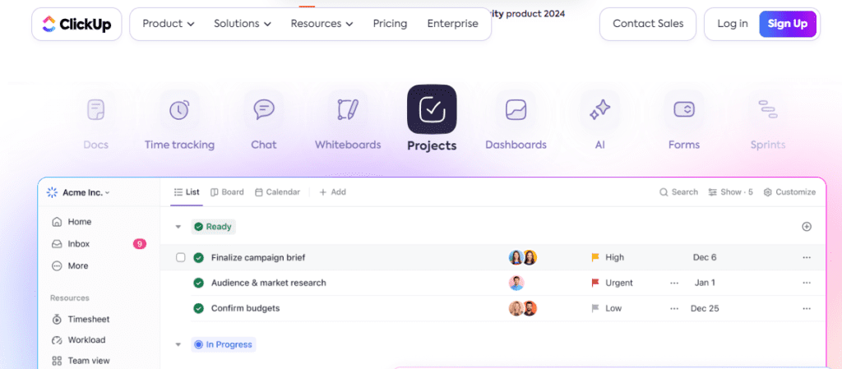The width and height of the screenshot is (842, 369).
Task: Select the Forms feature icon
Action: tap(684, 110)
